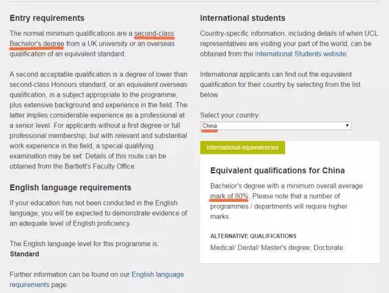The width and height of the screenshot is (389, 293).
Task: Click the Equivalent qualifications for China heading
Action: click(277, 170)
